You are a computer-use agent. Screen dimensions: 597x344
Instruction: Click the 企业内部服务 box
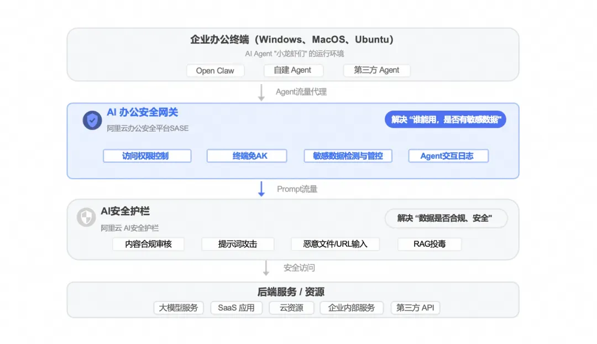(352, 307)
